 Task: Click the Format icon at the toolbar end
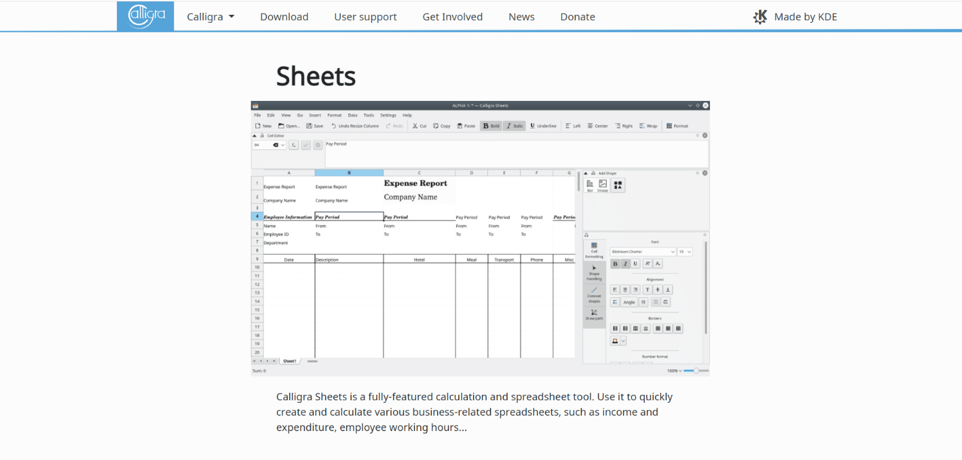[x=669, y=126]
